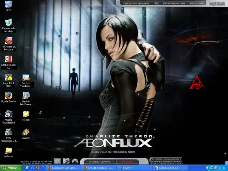Switch to 37% de 1 archivo download window
Screen dimensions: 228x171
click(x=98, y=168)
